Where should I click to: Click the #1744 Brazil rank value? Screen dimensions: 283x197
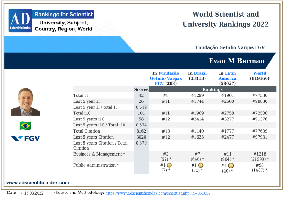(197, 101)
